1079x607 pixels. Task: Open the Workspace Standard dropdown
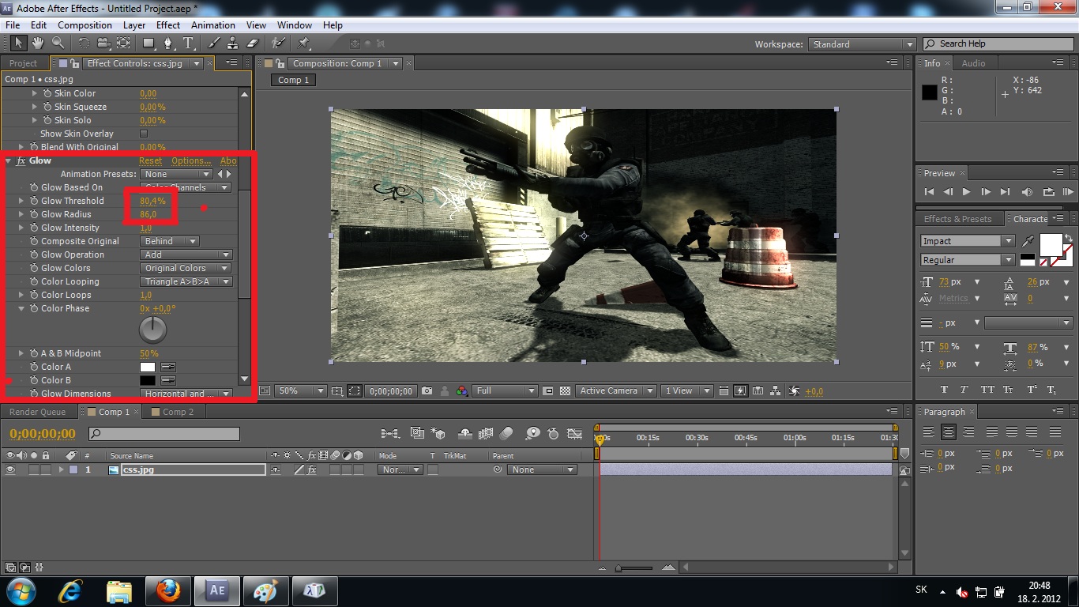coord(862,44)
